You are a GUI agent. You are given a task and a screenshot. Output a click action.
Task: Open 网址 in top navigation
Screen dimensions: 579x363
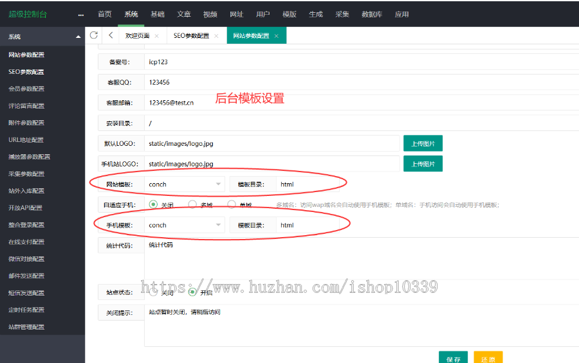tap(236, 14)
